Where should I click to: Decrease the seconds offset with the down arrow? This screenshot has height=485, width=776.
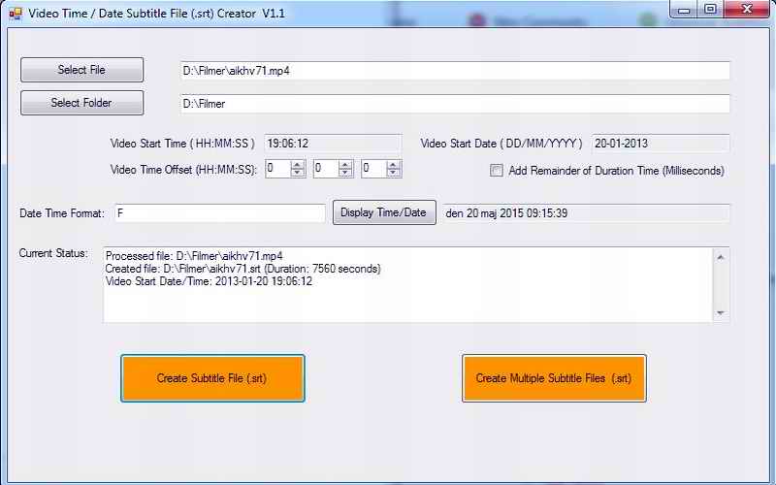click(394, 173)
